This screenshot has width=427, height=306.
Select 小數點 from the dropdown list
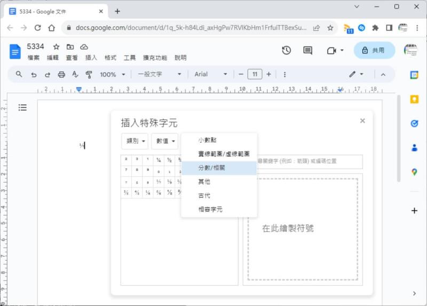click(219, 140)
